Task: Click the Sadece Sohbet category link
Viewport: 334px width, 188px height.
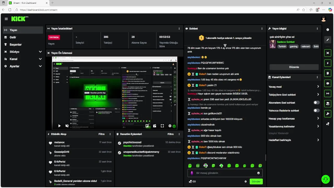Action: click(x=286, y=42)
